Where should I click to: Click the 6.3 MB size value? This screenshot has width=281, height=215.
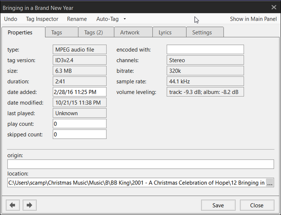[79, 71]
